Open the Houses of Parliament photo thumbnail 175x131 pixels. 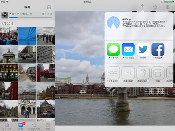[46, 91]
